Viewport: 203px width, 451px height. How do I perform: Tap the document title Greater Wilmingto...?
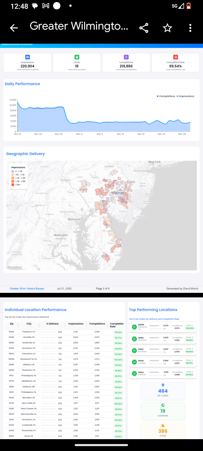click(79, 26)
